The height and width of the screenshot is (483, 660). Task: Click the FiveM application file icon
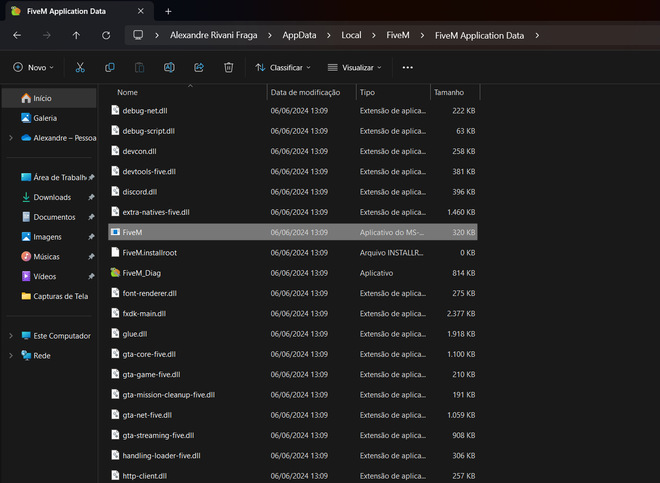coord(115,232)
